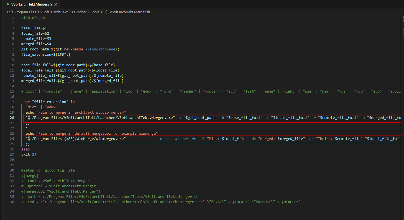
Task: Click the '#setup for gitconfig file' comment
Action: tap(48, 170)
